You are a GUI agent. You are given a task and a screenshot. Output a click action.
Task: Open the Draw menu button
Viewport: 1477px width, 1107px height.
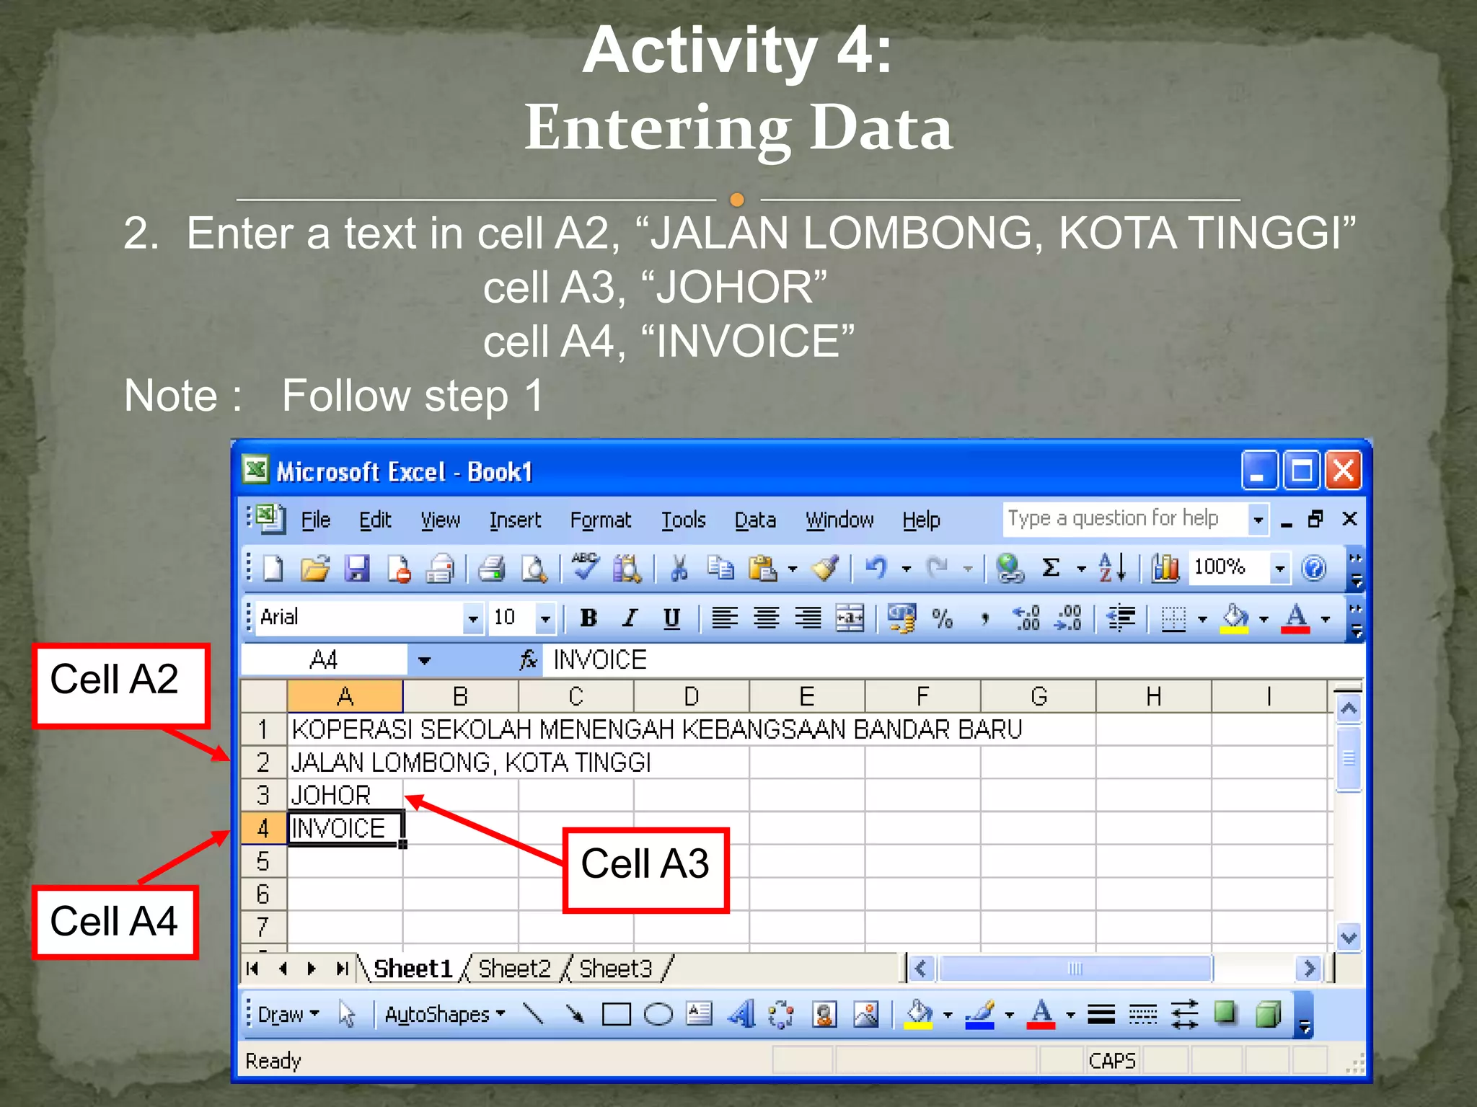(x=288, y=1015)
